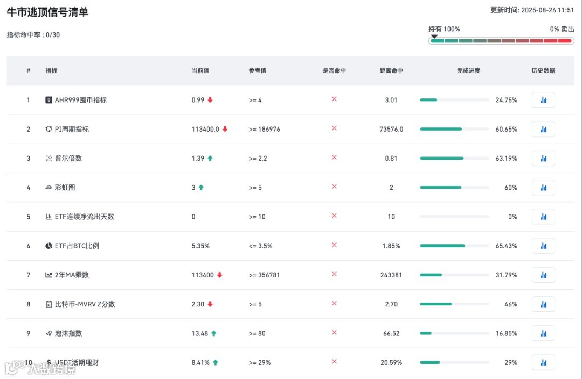Click the 完成进度 column header
The height and width of the screenshot is (379, 582).
[468, 70]
